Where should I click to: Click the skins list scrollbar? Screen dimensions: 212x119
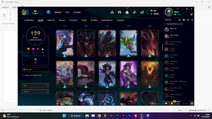[162, 47]
